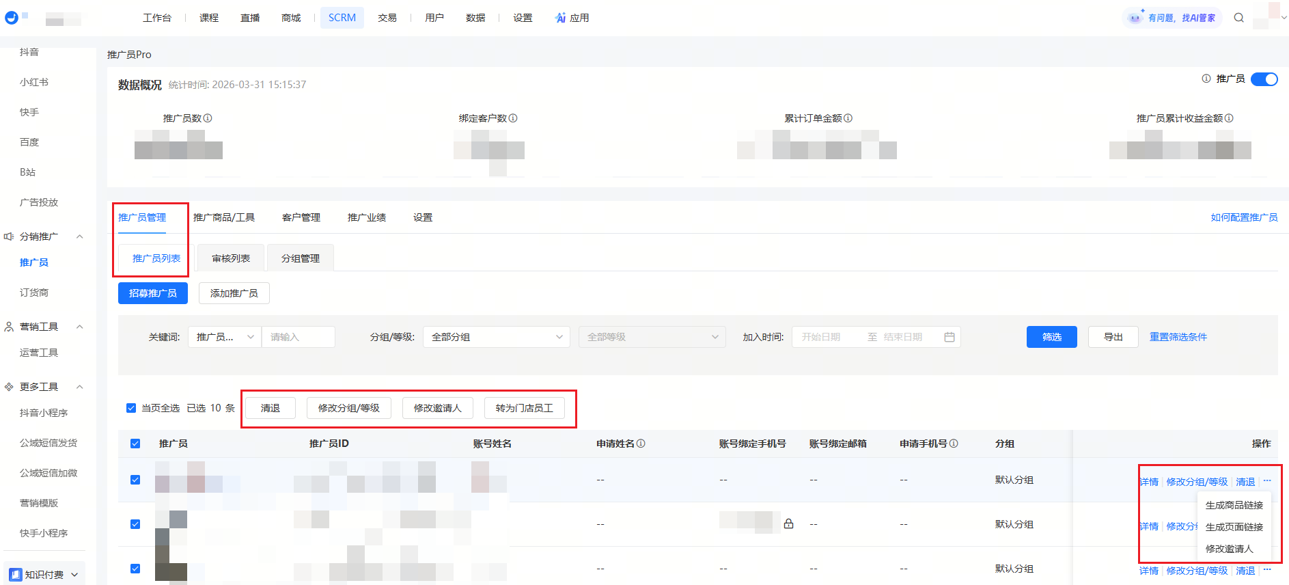
Task: Choose 生成页面链接 in the popup menu
Action: [1234, 527]
